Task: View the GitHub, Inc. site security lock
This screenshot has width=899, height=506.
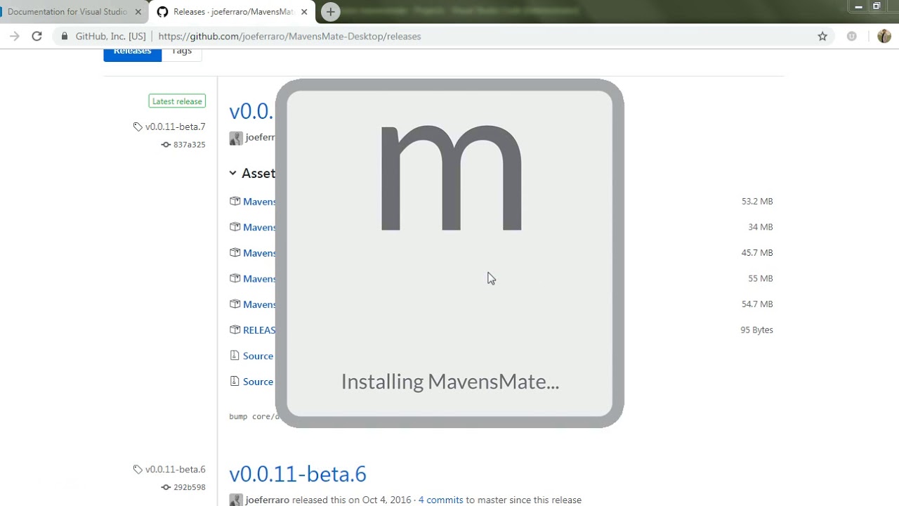Action: coord(65,37)
